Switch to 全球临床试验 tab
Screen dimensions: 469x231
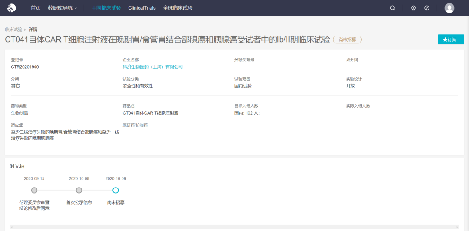tap(178, 8)
